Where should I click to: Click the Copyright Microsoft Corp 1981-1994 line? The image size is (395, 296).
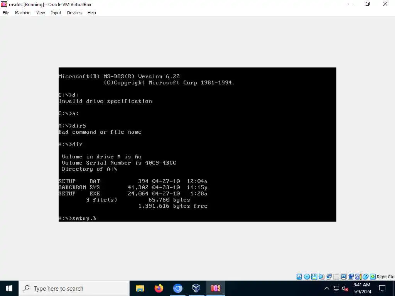click(169, 82)
